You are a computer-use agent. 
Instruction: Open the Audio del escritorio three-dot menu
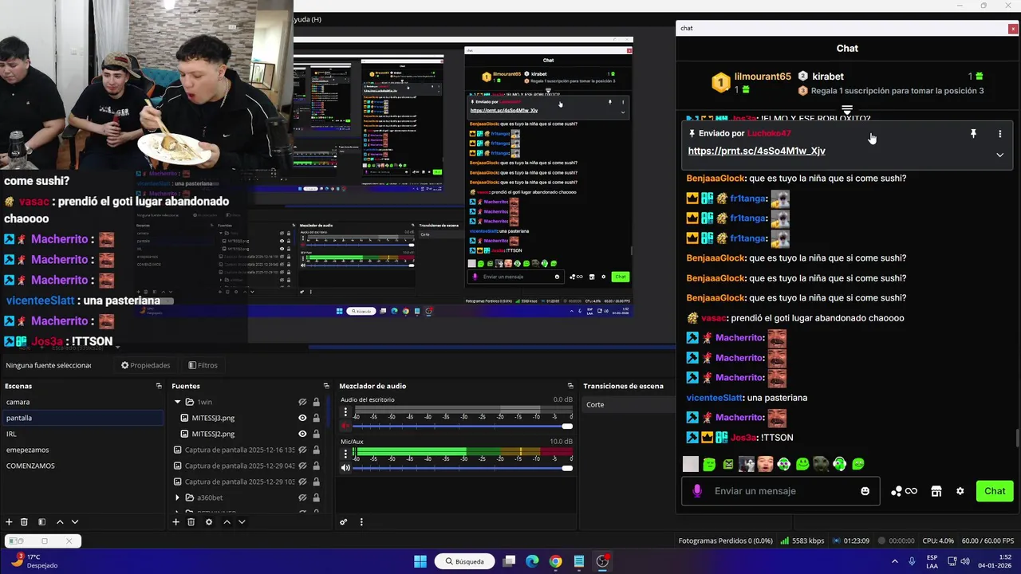tap(345, 413)
